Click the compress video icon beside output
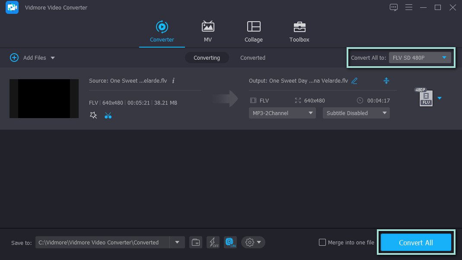The image size is (462, 260). [x=386, y=80]
